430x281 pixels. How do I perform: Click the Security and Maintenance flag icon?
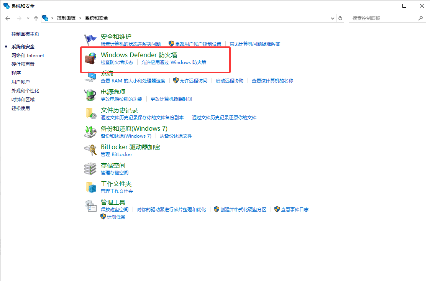[x=90, y=40]
